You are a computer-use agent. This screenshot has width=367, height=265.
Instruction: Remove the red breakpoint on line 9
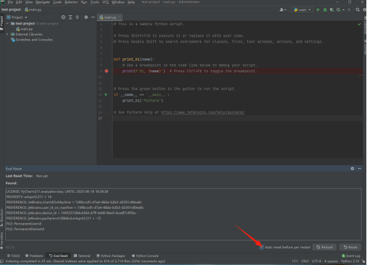pyautogui.click(x=107, y=71)
